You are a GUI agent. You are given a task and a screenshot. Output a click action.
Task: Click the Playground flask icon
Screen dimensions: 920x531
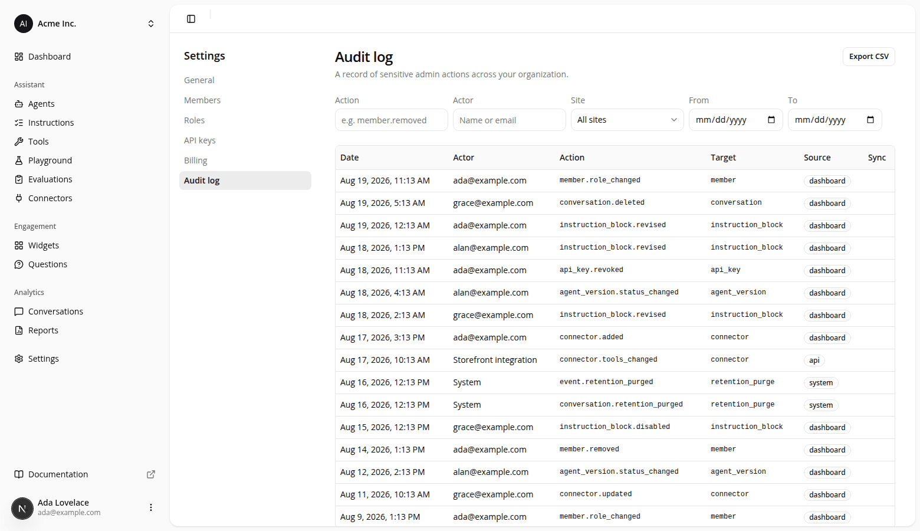click(x=19, y=160)
